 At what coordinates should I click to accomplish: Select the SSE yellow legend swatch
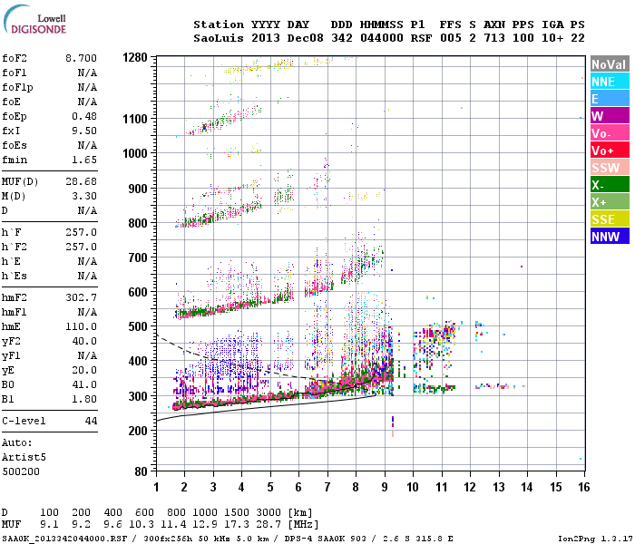(610, 219)
